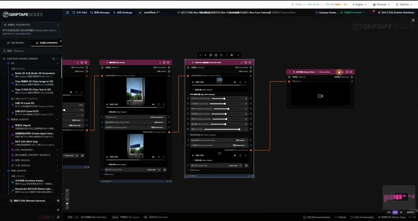
Task: Open the 文件 (File) menu
Action: click(x=80, y=12)
